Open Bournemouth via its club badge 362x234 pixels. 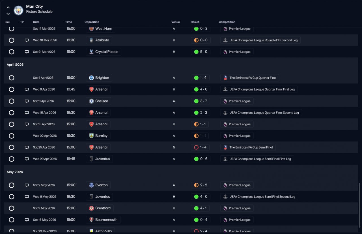point(91,220)
